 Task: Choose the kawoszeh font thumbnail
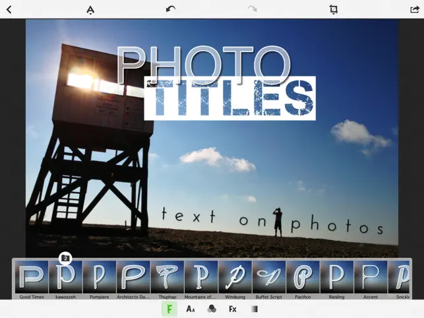[x=65, y=277]
